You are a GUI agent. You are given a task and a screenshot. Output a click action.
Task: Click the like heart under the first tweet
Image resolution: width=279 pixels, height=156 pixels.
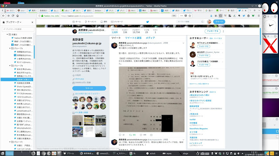click(141, 135)
